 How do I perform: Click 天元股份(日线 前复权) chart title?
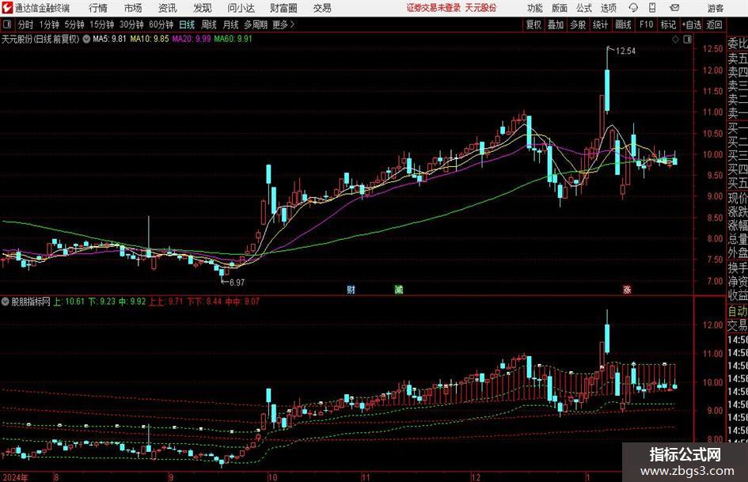pyautogui.click(x=40, y=39)
